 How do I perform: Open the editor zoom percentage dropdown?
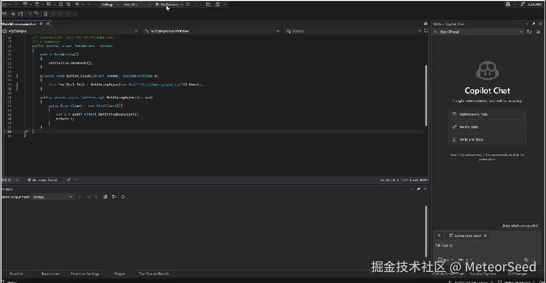coord(10,180)
